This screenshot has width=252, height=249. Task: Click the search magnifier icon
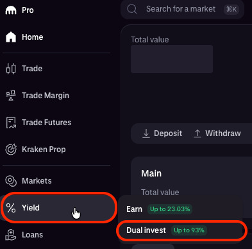132,9
